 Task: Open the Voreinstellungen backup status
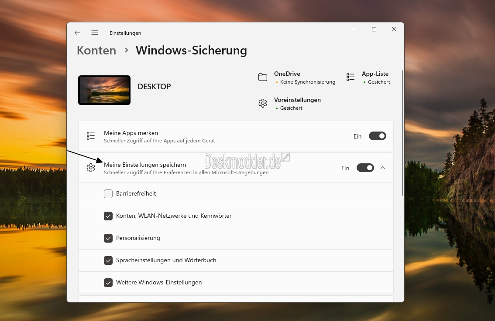click(289, 104)
